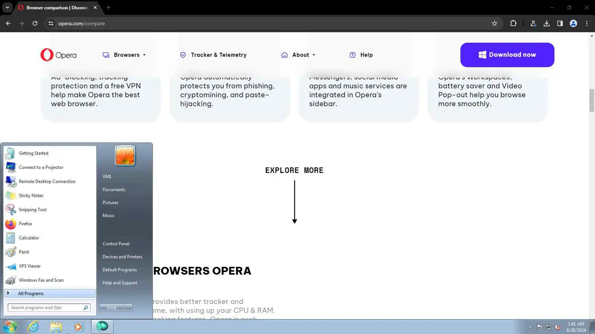This screenshot has width=595, height=334.
Task: Go back to previous page
Action: click(x=8, y=23)
